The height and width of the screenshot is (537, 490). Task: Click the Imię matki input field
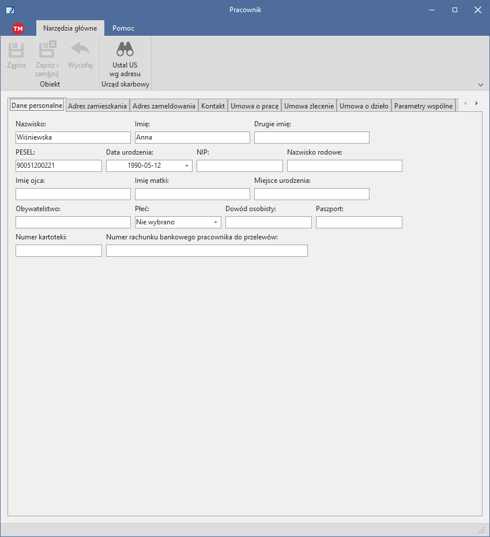193,194
